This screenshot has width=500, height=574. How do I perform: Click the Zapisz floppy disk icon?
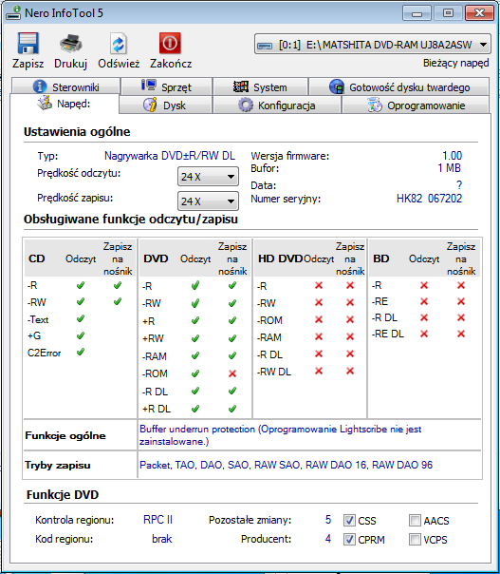click(x=28, y=43)
